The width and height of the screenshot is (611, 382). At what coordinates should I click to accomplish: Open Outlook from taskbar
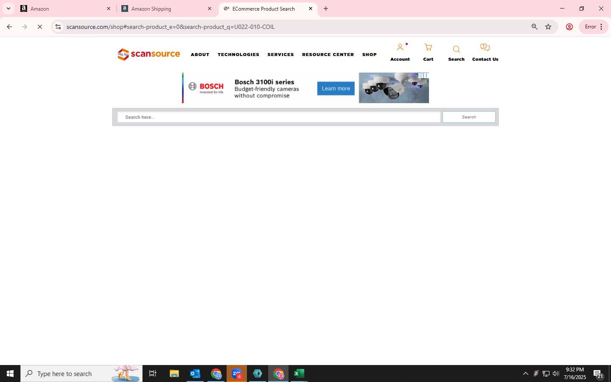[195, 374]
